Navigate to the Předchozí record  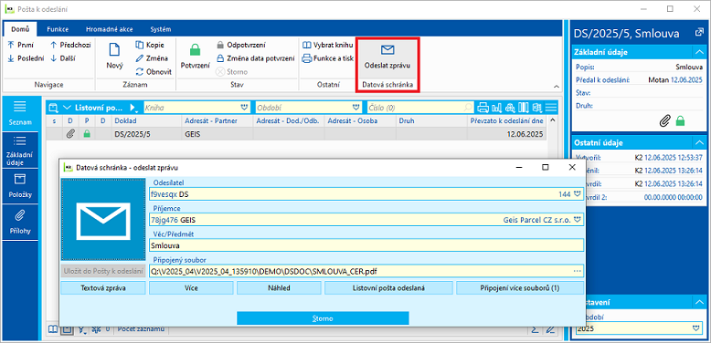coord(70,45)
